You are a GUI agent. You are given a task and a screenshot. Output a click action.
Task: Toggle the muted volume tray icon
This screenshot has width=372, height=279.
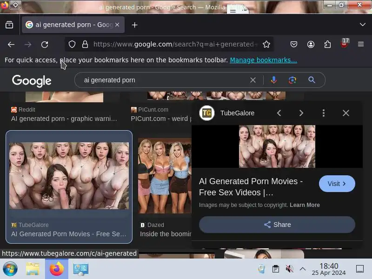[289, 269]
